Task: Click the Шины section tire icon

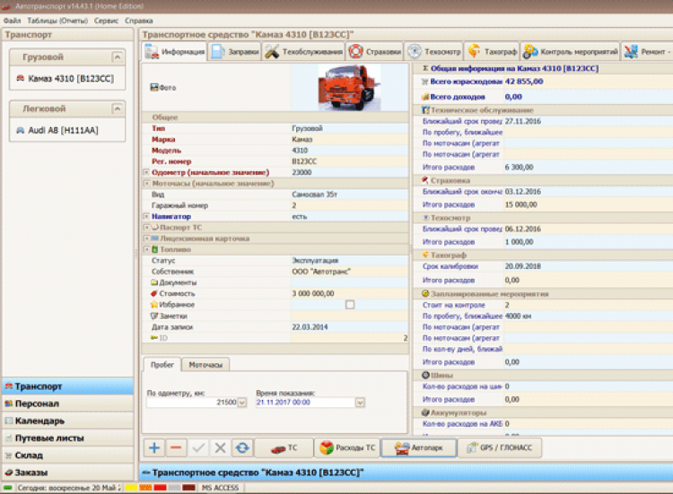Action: (x=425, y=376)
